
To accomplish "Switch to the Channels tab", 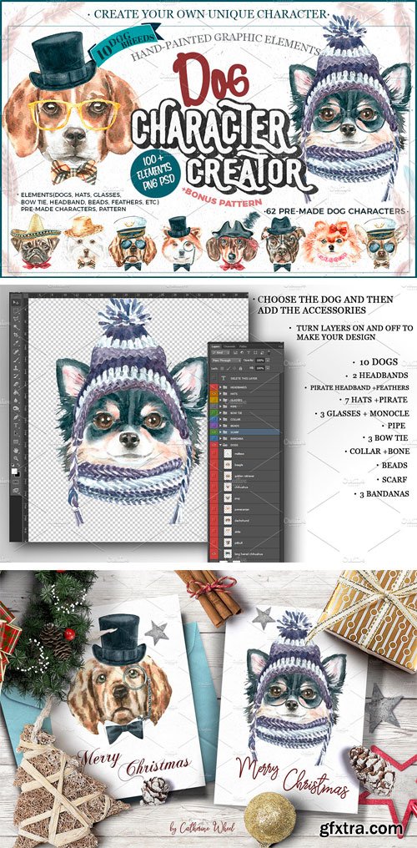I will [x=229, y=346].
